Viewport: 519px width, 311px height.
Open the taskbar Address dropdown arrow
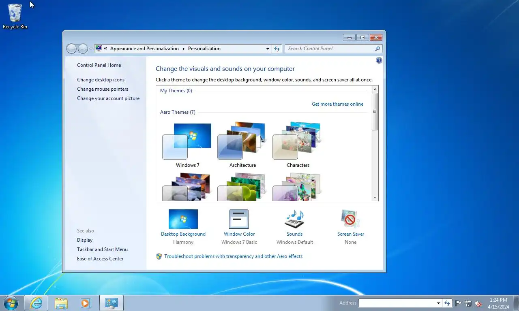(x=438, y=303)
